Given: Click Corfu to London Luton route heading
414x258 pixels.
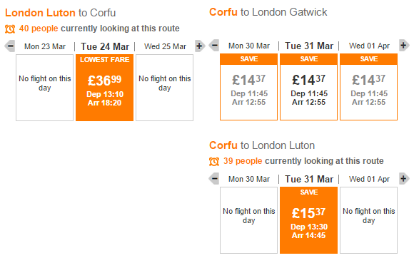Looking at the screenshot, I should click(262, 145).
